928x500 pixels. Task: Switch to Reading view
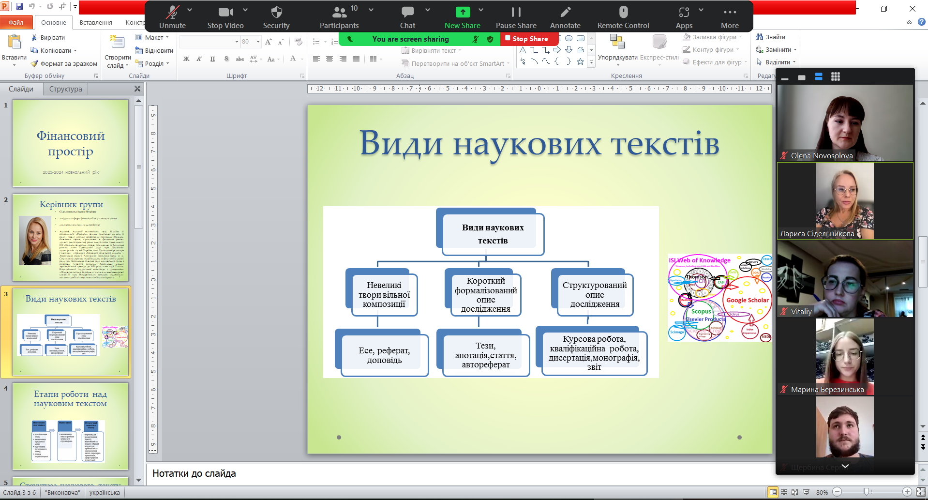(795, 492)
